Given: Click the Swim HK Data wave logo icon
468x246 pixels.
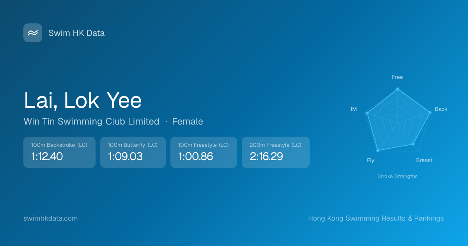Looking at the screenshot, I should click(x=33, y=33).
